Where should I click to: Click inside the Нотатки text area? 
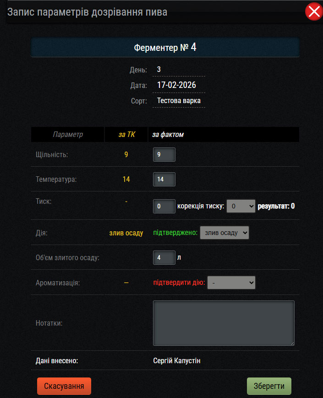pyautogui.click(x=223, y=322)
